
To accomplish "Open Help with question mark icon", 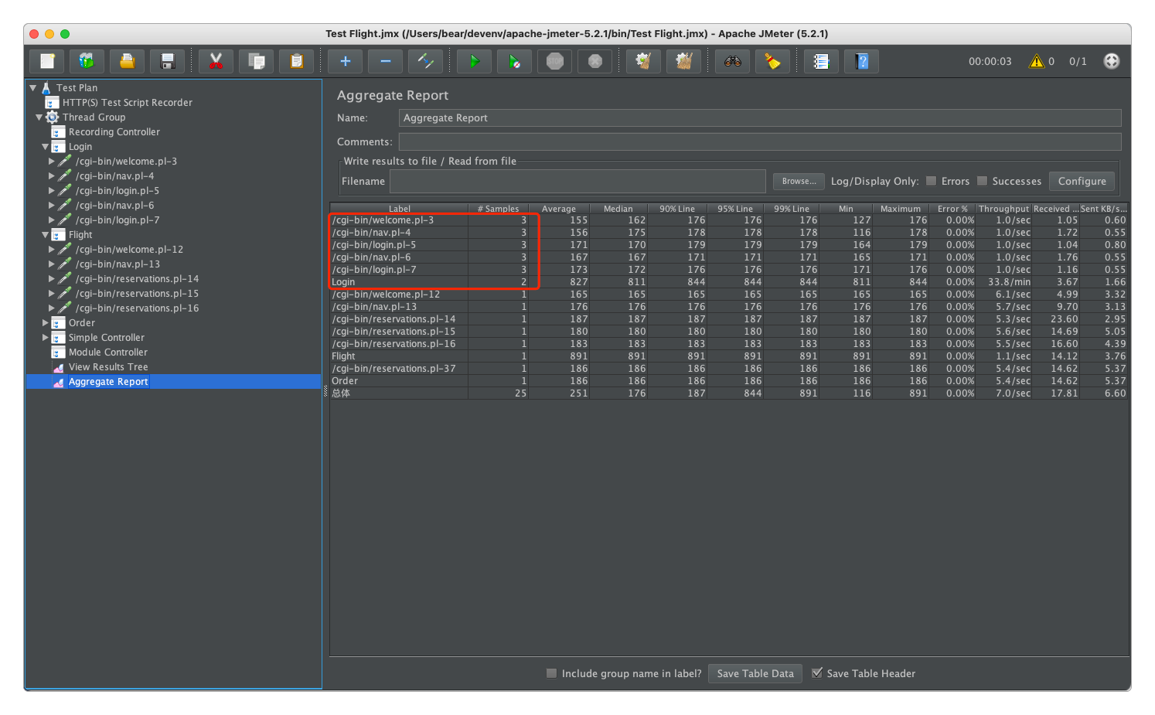I will click(862, 61).
